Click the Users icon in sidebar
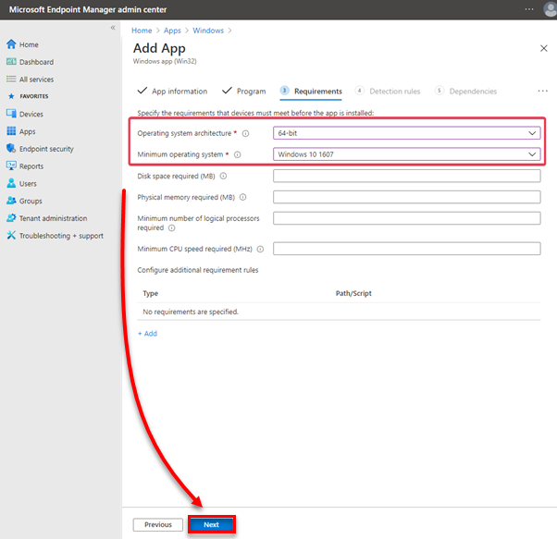Screen dimensions: 557x539 point(11,184)
